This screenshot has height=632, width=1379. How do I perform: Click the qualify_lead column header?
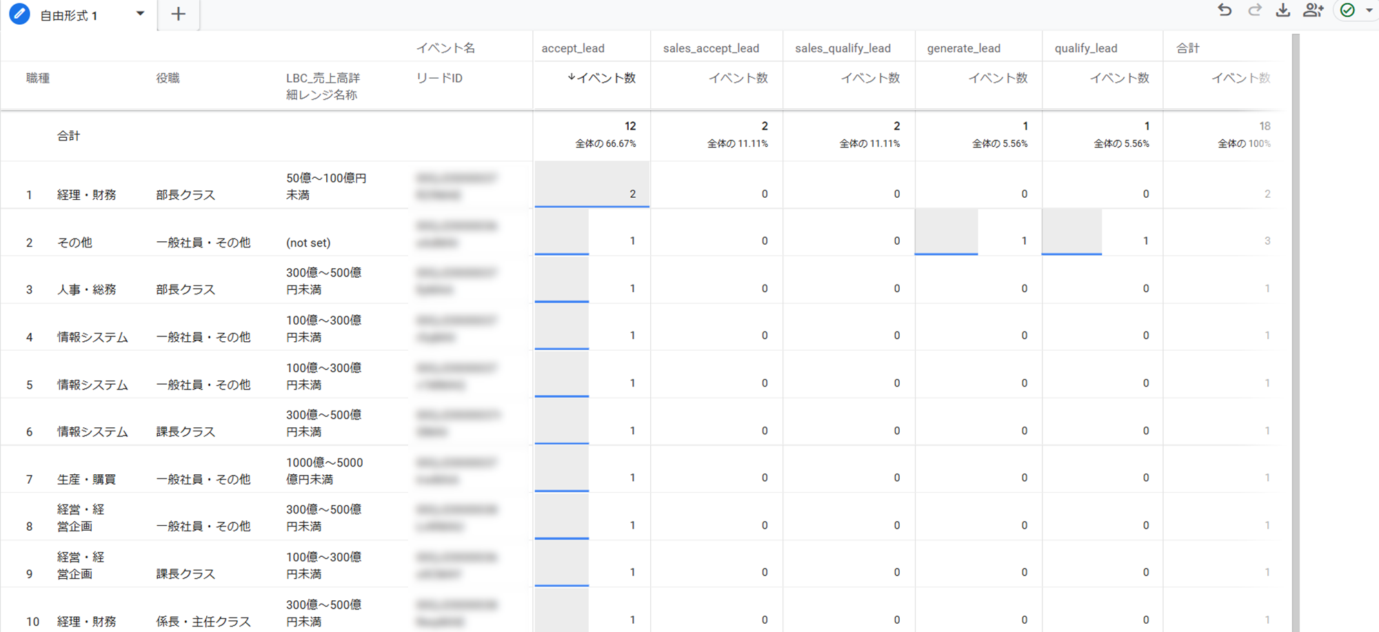(x=1085, y=48)
